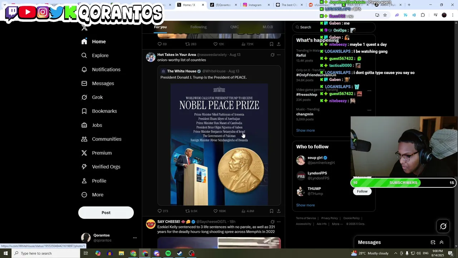Show more trending topics

305,130
